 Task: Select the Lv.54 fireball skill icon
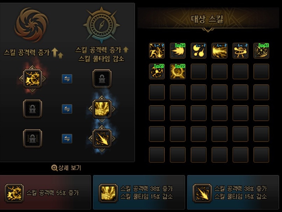177,51
